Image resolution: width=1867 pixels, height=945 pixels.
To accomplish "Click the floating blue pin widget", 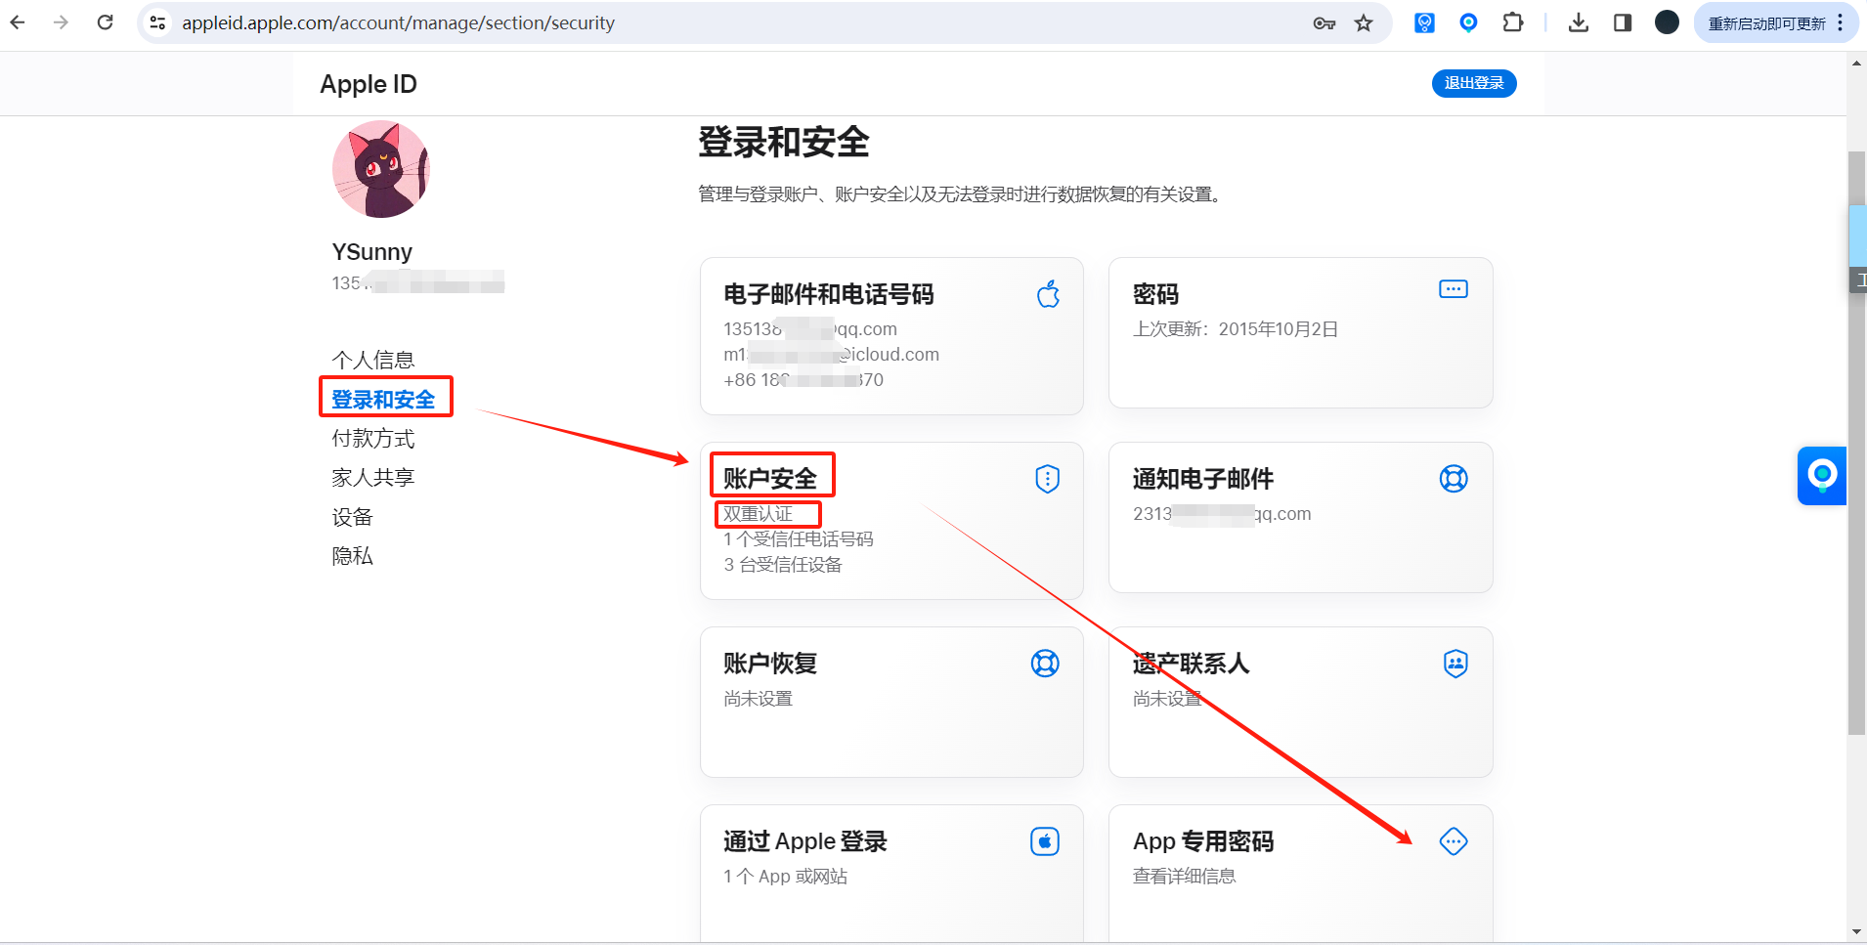I will pyautogui.click(x=1822, y=476).
